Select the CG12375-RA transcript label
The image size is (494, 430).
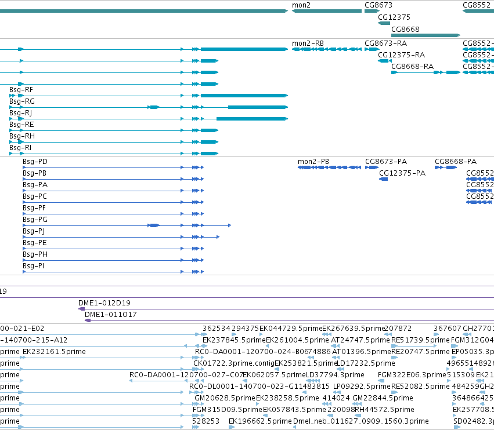[401, 55]
